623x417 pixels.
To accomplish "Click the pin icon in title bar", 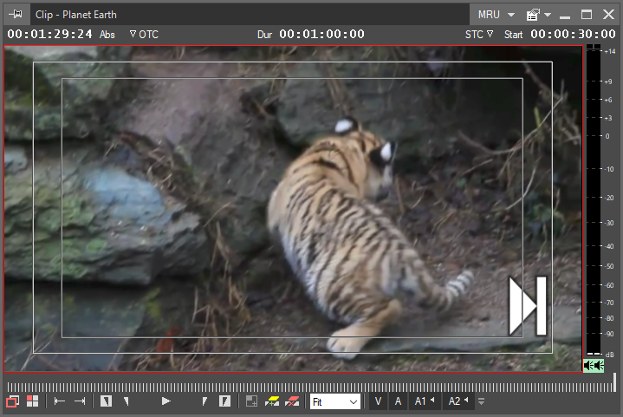I will (x=16, y=15).
